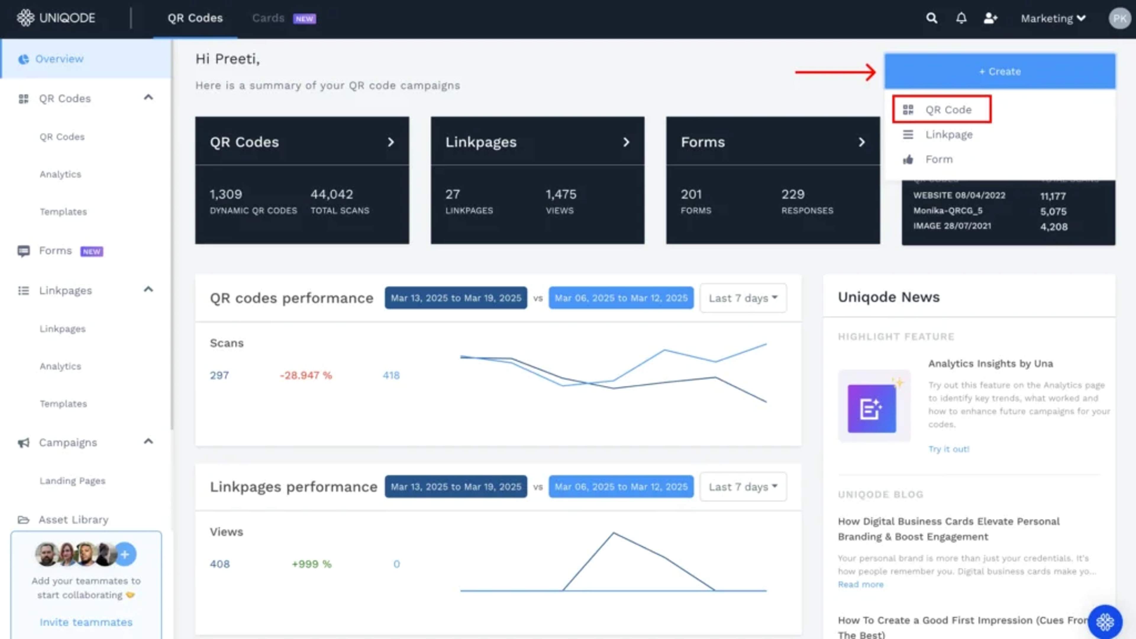This screenshot has width=1136, height=639.
Task: Open the notifications bell
Action: [x=961, y=18]
